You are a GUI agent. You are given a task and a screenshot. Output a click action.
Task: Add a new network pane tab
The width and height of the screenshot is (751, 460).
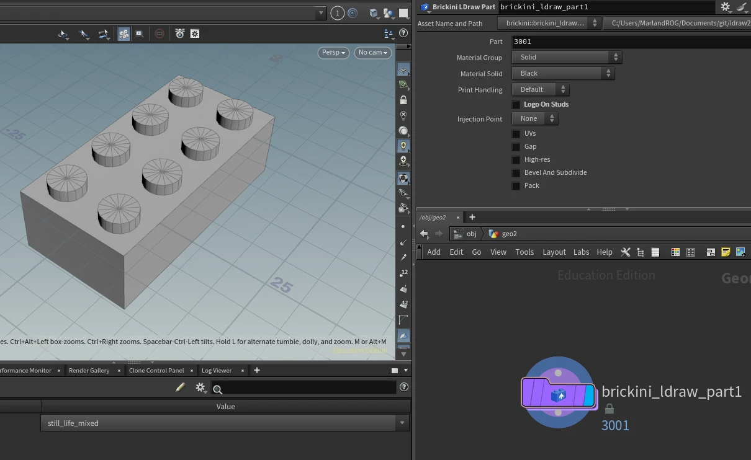point(472,217)
